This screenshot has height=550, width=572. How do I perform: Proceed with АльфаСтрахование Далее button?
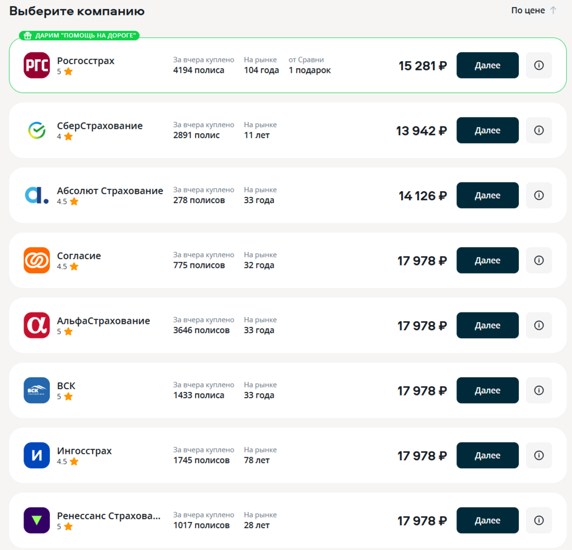[x=487, y=325]
